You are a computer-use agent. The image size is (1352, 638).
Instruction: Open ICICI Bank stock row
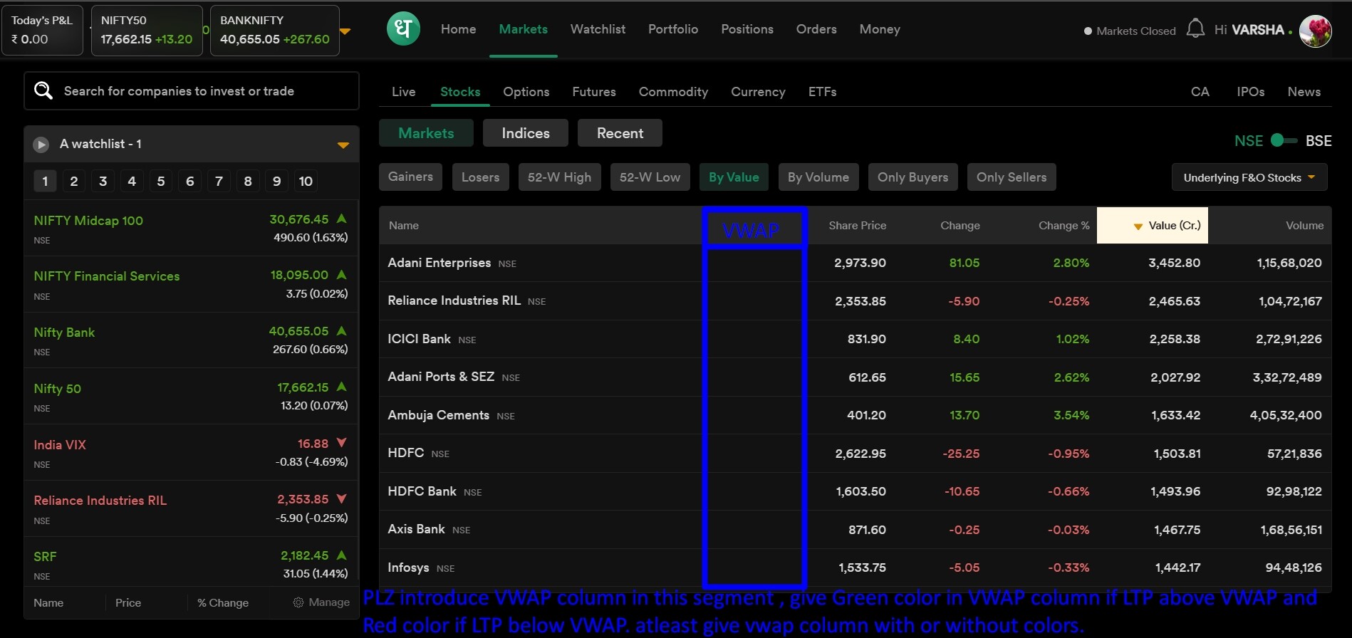pos(855,339)
